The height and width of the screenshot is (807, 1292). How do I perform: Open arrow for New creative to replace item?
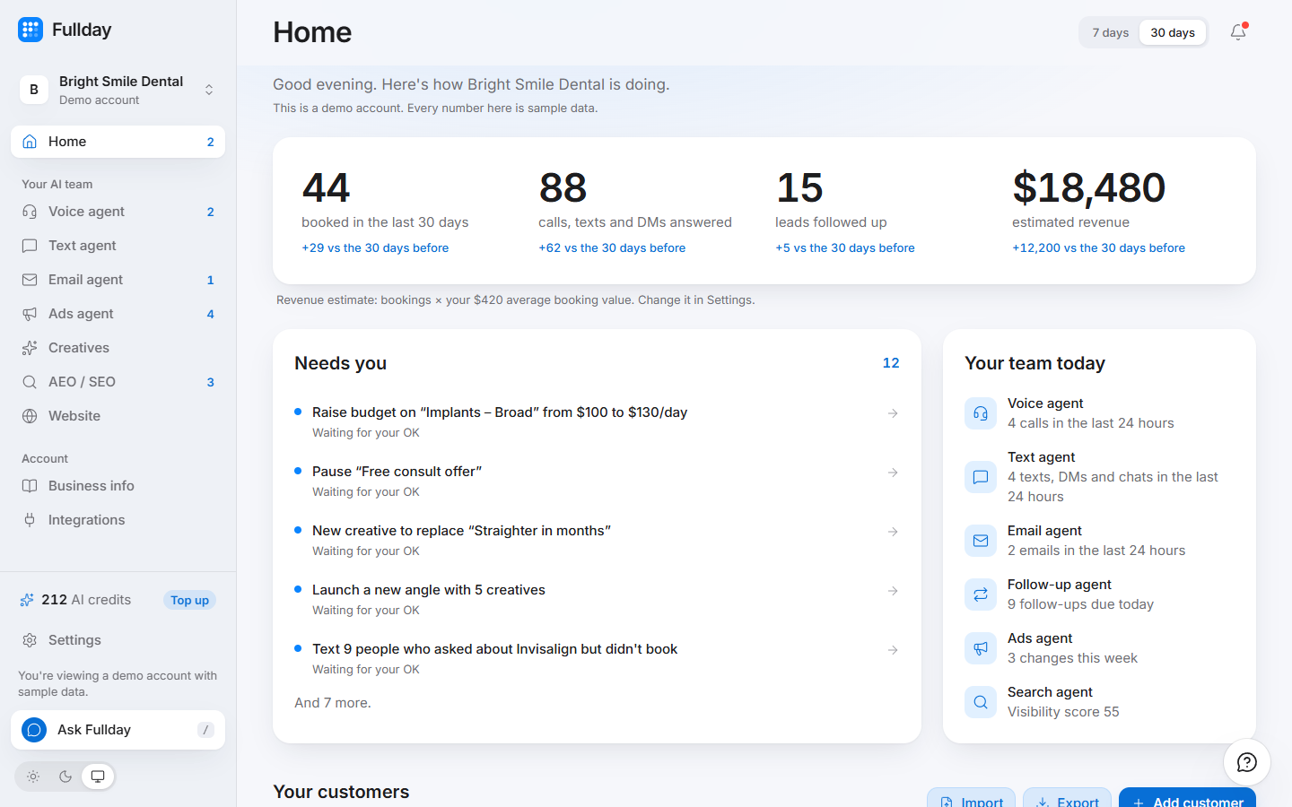(893, 532)
